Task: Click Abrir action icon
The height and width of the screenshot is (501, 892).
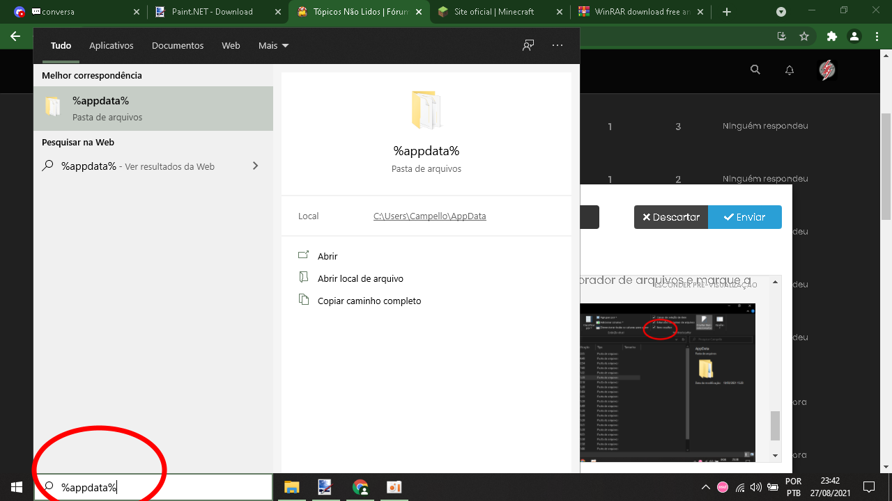Action: [x=303, y=255]
